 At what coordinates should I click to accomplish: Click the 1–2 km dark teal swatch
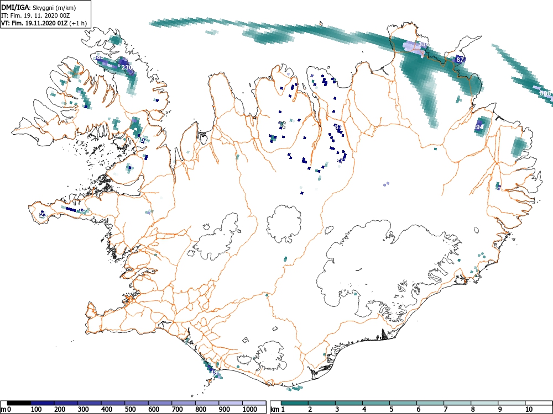coord(295,403)
